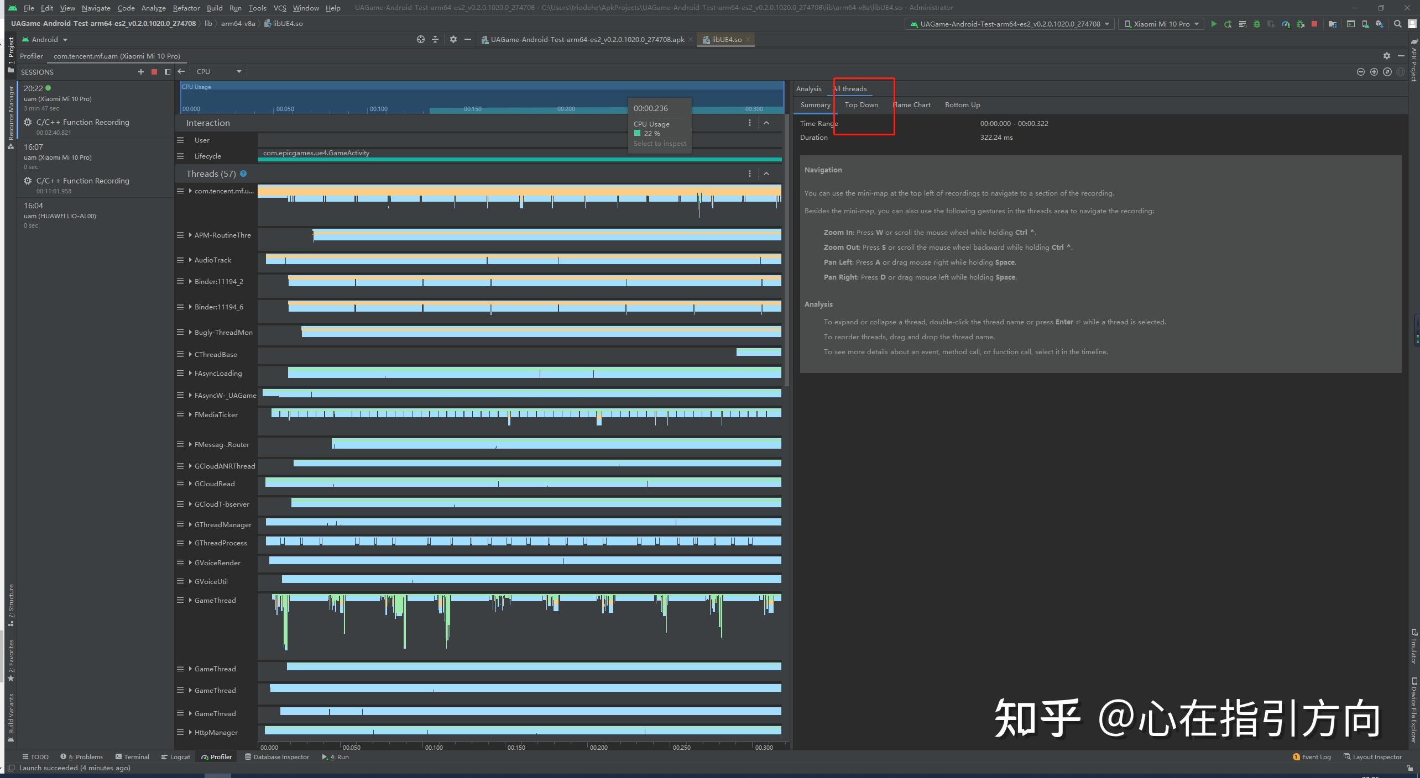Click the zoom-out icon above the timeline

point(1360,72)
